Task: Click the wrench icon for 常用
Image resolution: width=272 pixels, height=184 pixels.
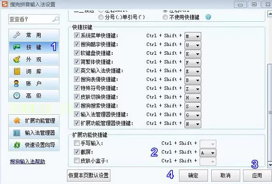Action: (17, 35)
